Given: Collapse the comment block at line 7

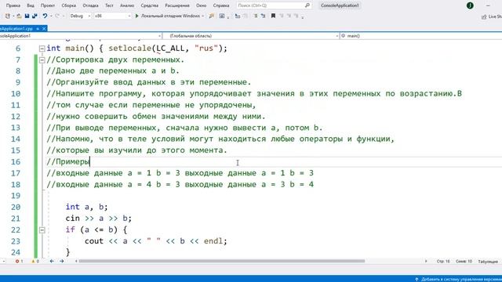Looking at the screenshot, I should (42, 60).
